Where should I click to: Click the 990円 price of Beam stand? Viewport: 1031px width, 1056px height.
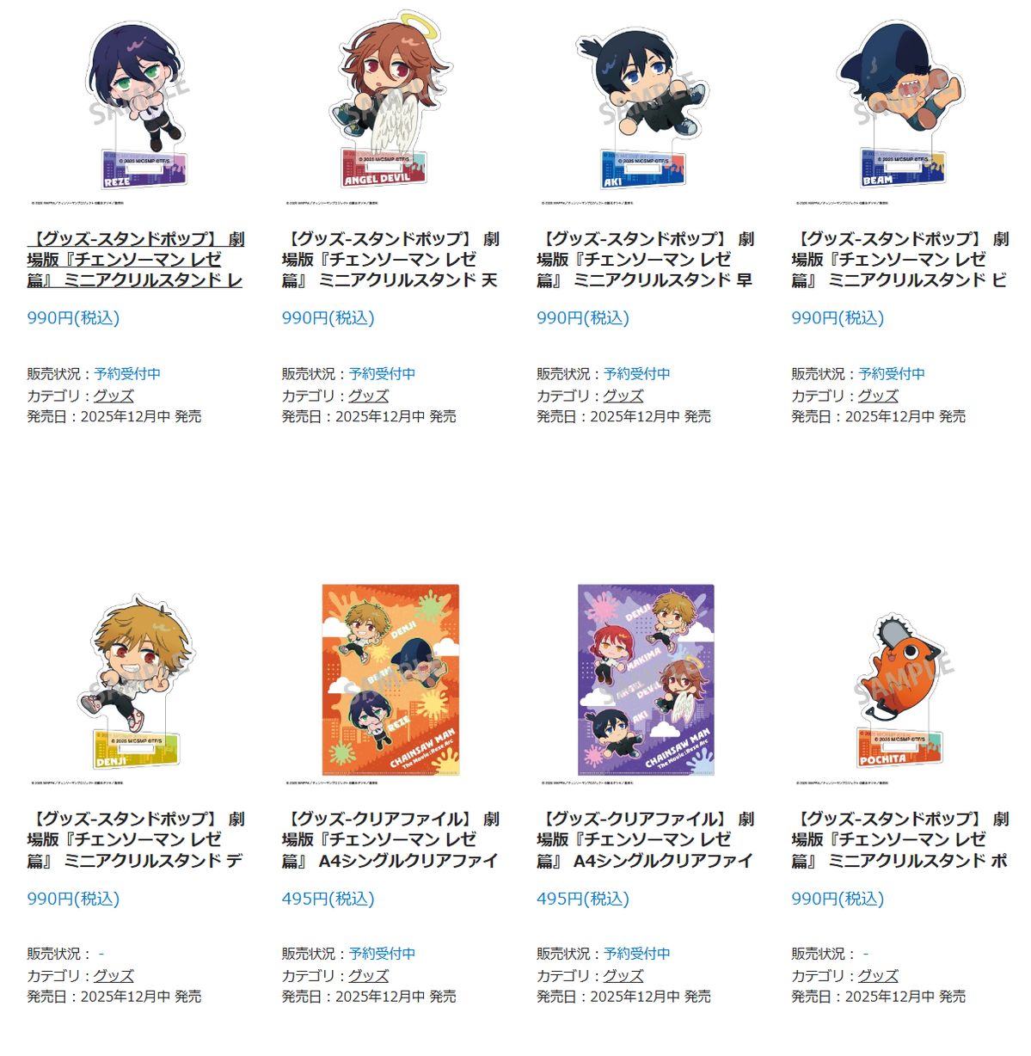tap(838, 318)
